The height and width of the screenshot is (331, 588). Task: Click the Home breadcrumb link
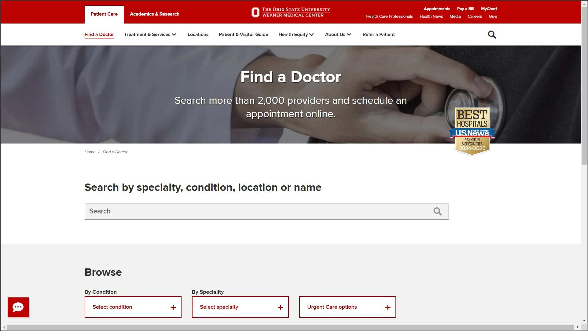(x=90, y=152)
